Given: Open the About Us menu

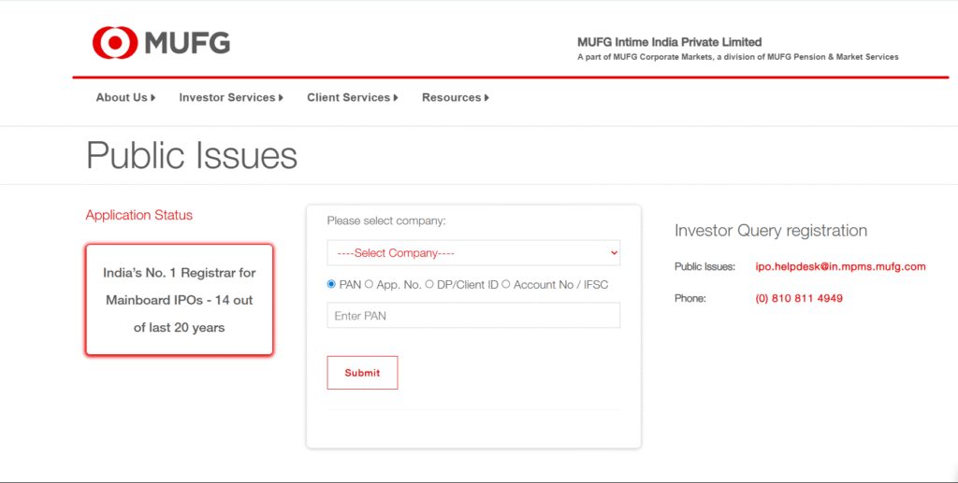Looking at the screenshot, I should (122, 98).
